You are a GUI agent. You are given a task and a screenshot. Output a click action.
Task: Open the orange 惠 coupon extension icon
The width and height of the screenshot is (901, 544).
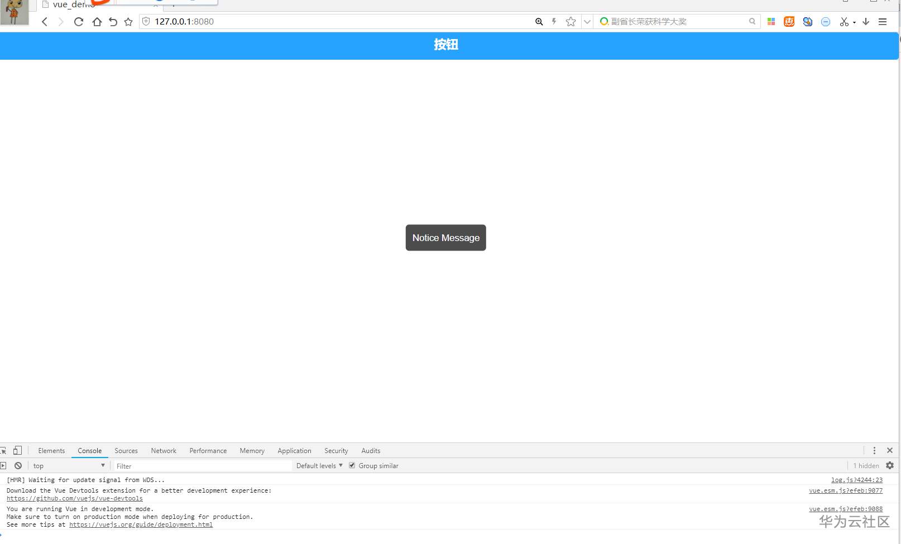pos(789,21)
